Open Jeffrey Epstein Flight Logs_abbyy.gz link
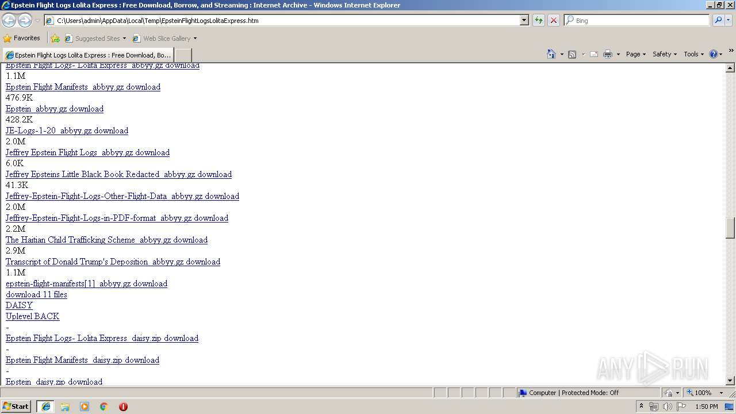The width and height of the screenshot is (736, 414). click(87, 152)
